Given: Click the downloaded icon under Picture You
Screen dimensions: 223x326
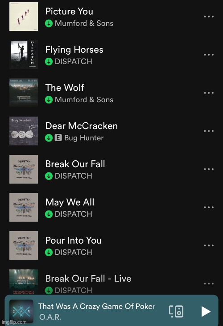Looking at the screenshot, I should 49,23.
